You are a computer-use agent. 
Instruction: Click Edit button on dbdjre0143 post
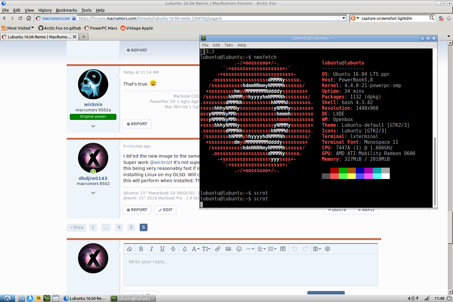coord(165,210)
